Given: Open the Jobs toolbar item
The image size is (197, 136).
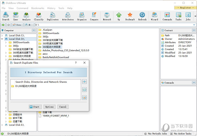Looking at the screenshot, I should (188, 16).
